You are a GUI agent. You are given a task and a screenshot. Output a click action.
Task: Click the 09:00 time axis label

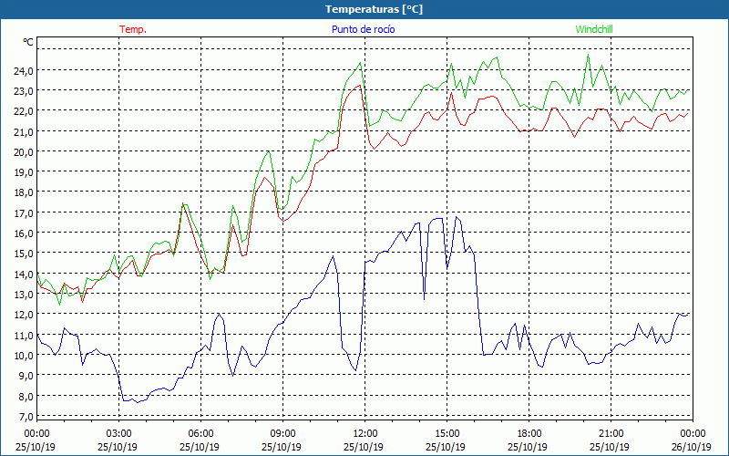tap(282, 434)
